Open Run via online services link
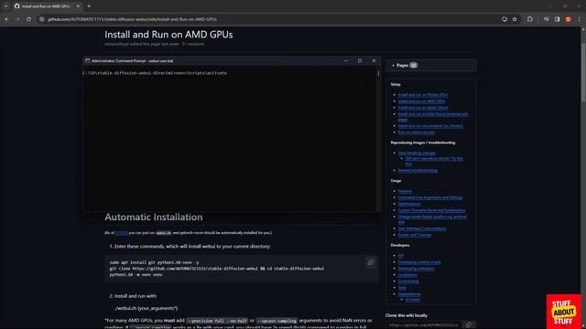This screenshot has width=586, height=329. tap(416, 132)
